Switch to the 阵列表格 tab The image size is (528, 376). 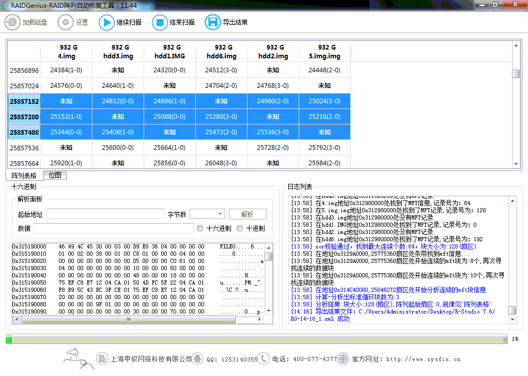point(24,176)
